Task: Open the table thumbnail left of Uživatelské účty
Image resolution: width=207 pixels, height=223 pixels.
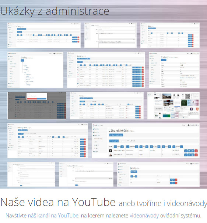Action: tap(48, 141)
